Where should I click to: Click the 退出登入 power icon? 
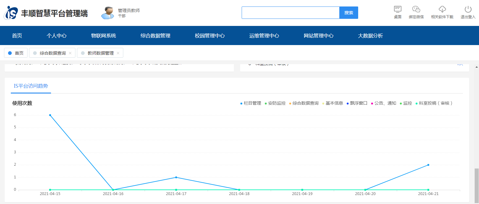pyautogui.click(x=468, y=9)
